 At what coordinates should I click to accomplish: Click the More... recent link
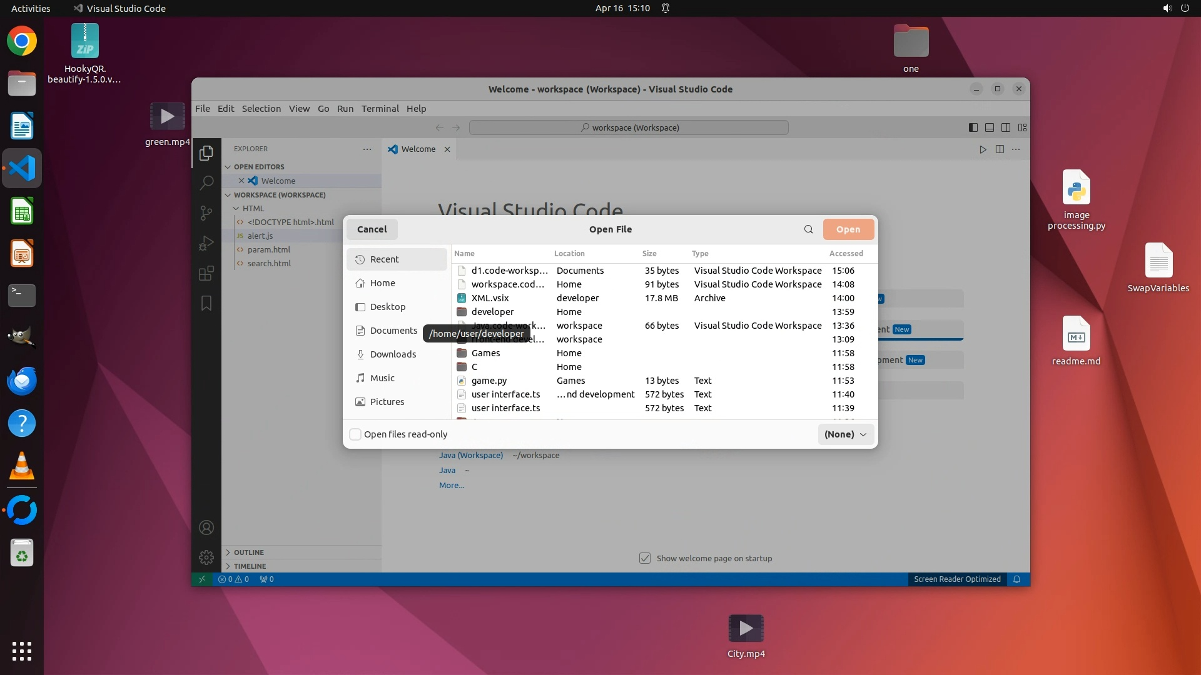451,486
